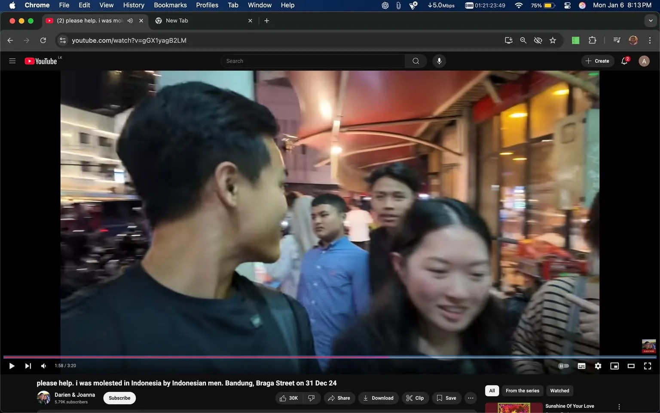Image resolution: width=660 pixels, height=413 pixels.
Task: Open YouTube voice search microphone
Action: (439, 61)
